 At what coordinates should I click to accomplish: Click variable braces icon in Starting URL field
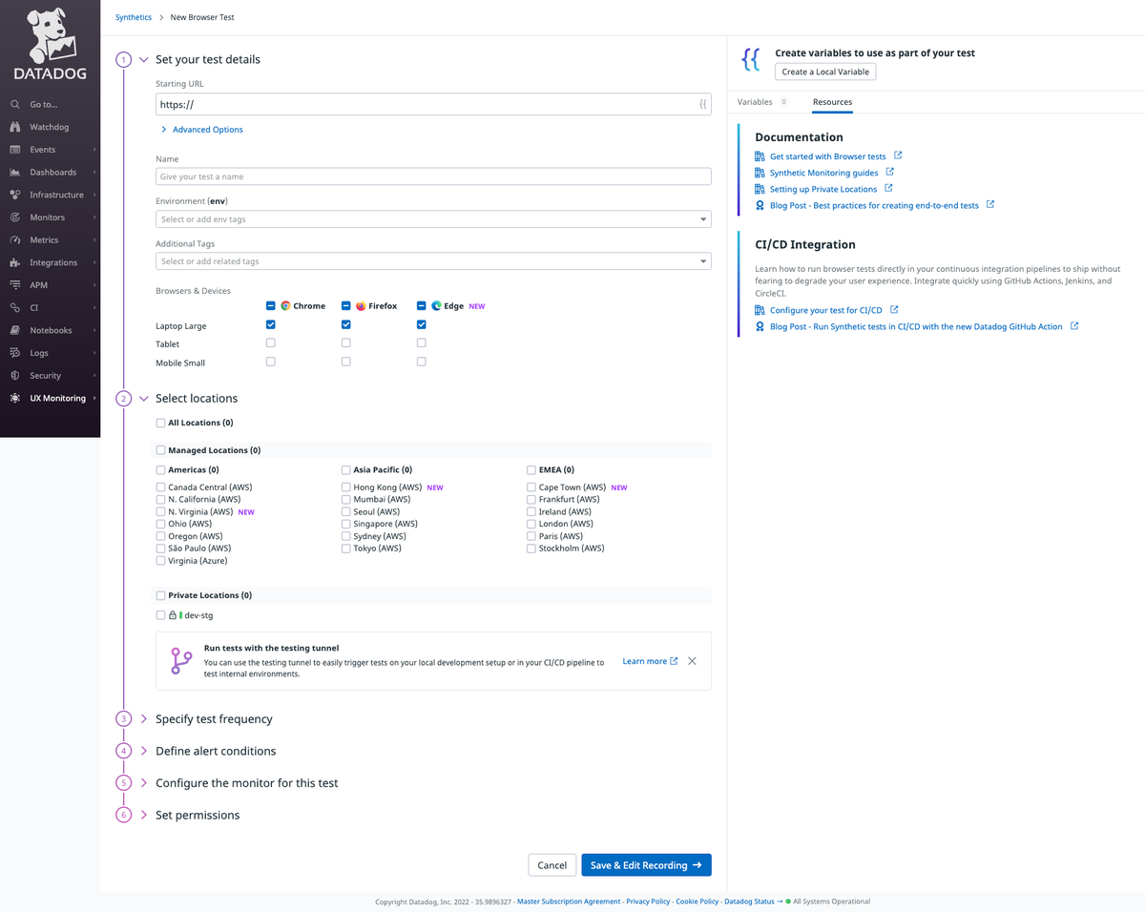pos(702,105)
